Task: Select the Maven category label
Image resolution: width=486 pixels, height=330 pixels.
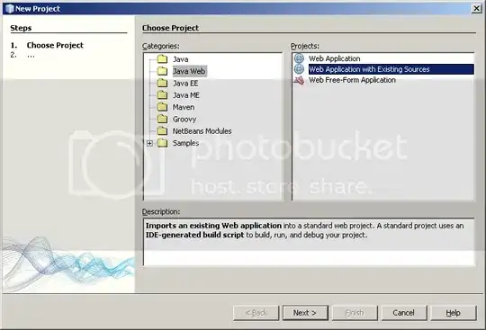Action: (x=184, y=107)
